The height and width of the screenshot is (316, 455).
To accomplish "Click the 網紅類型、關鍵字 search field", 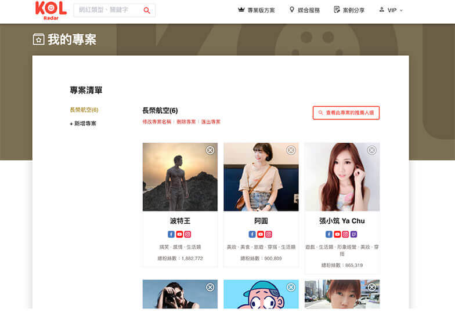I will tap(108, 10).
